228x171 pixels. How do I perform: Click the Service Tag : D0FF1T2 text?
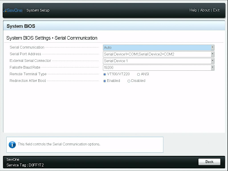tap(25, 165)
